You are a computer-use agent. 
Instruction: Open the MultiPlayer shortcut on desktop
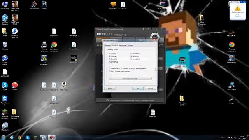15,19
